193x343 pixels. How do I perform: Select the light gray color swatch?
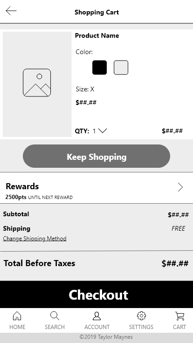point(121,68)
